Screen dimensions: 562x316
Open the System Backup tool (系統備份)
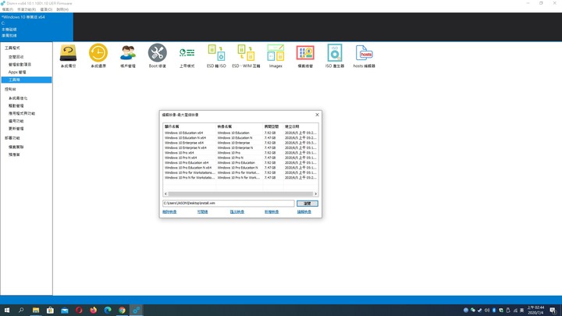(x=68, y=56)
